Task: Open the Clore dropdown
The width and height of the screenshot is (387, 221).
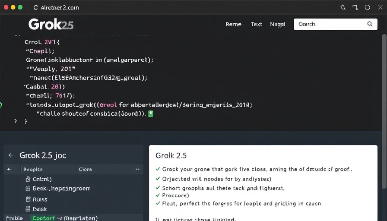Action: click(x=110, y=170)
